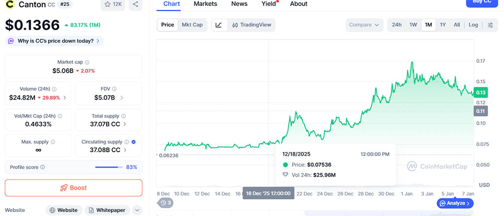Open chart settings sliders icon
This screenshot has width=504, height=216.
tap(490, 25)
